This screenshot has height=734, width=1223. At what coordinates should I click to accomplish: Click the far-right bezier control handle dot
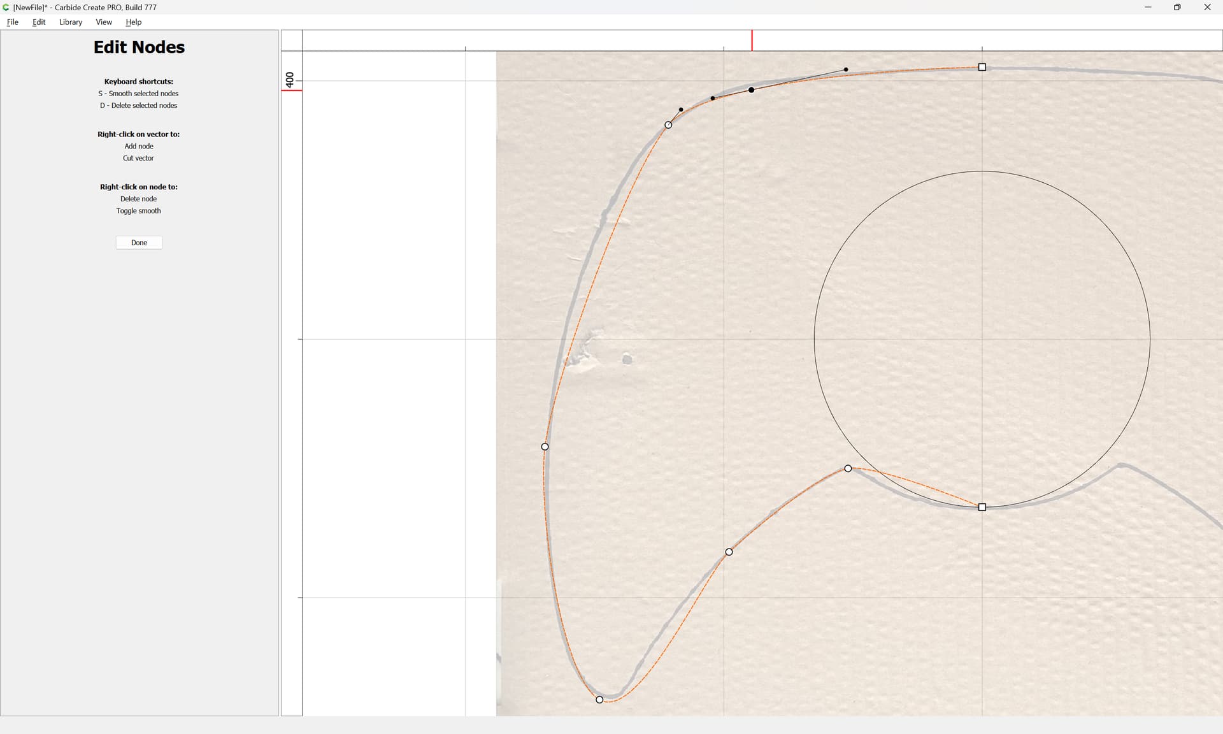[846, 69]
